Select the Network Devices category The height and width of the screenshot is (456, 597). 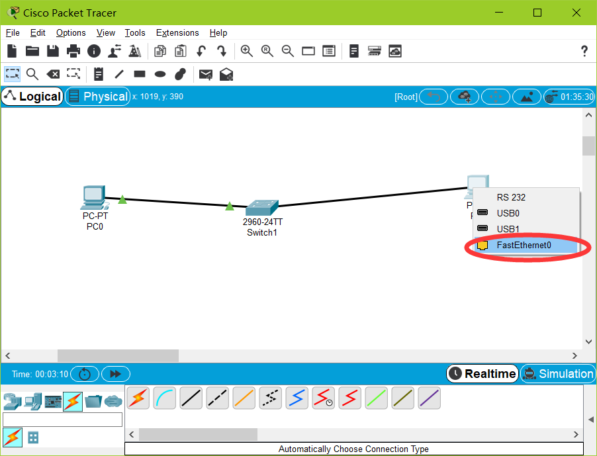tap(13, 401)
